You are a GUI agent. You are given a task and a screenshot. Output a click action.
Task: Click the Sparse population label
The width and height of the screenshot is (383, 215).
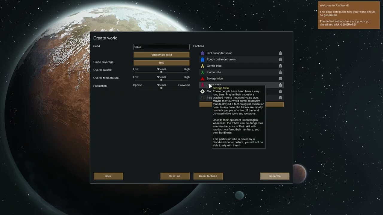point(138,85)
